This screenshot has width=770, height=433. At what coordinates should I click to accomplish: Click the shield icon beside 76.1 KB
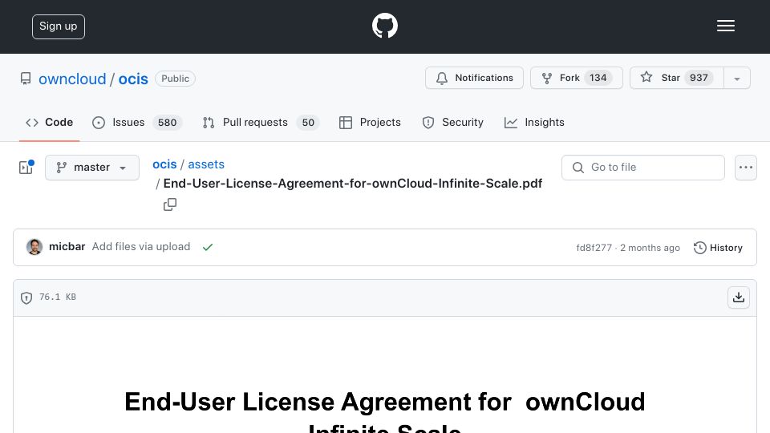[x=26, y=297]
